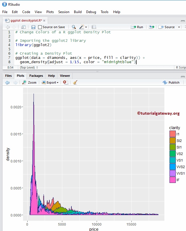
Task: Click the VVS1 clarity legend swatch
Action: coord(173,173)
